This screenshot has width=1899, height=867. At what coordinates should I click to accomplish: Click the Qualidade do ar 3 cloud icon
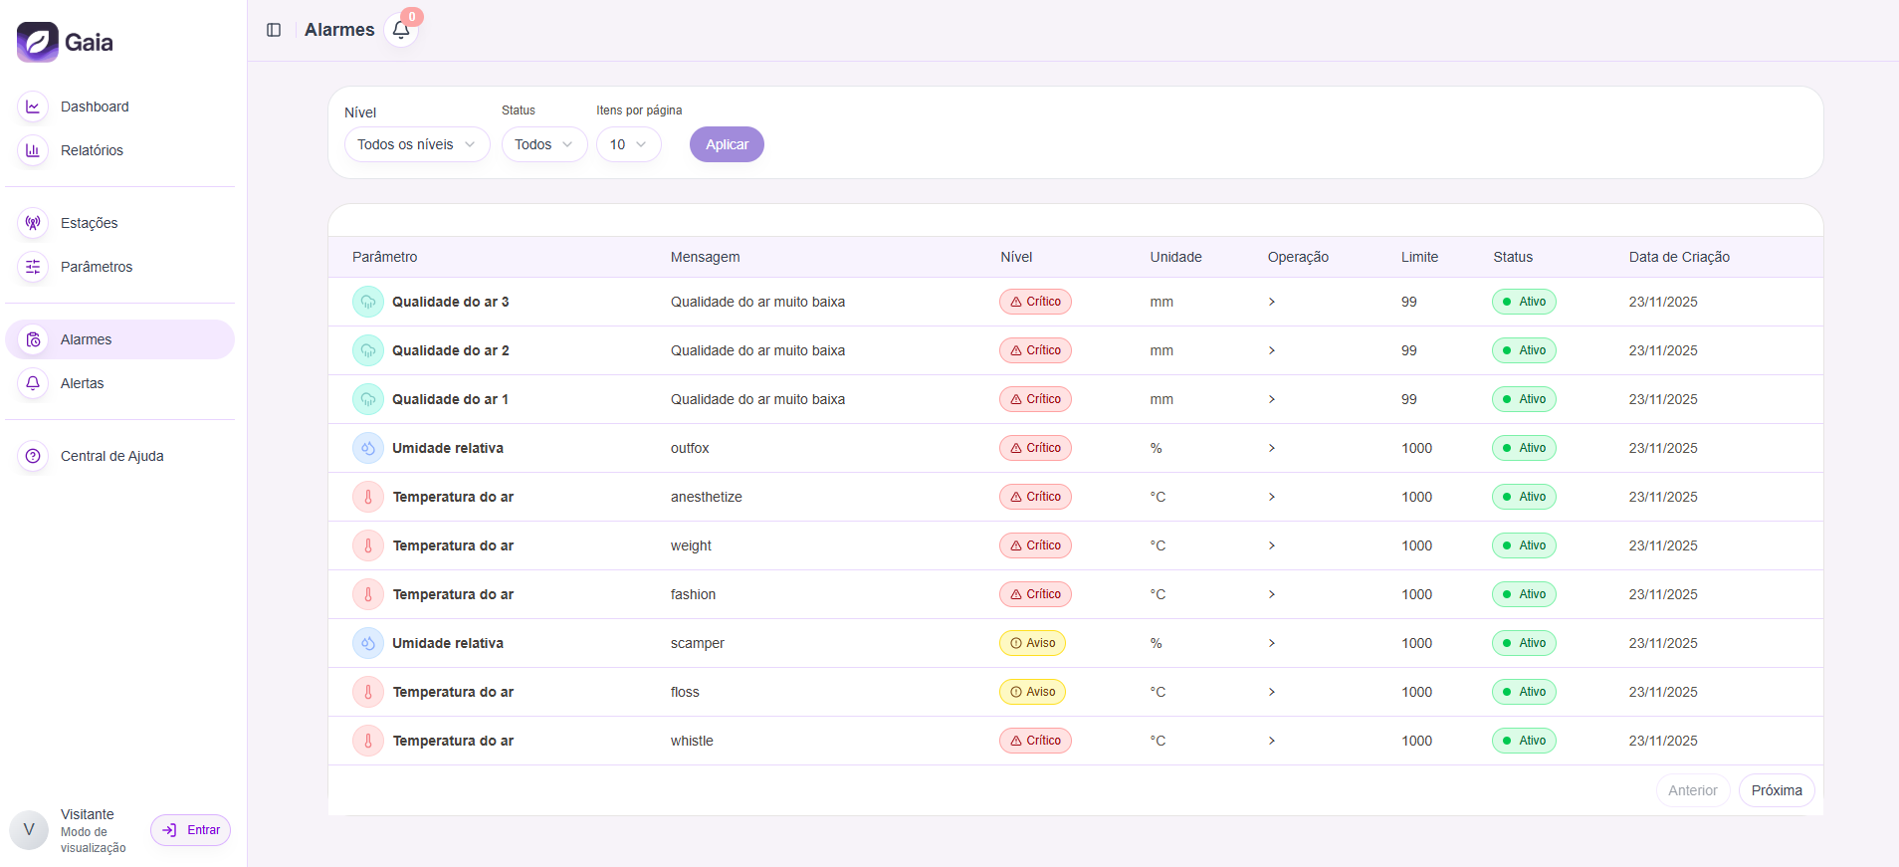coord(368,302)
